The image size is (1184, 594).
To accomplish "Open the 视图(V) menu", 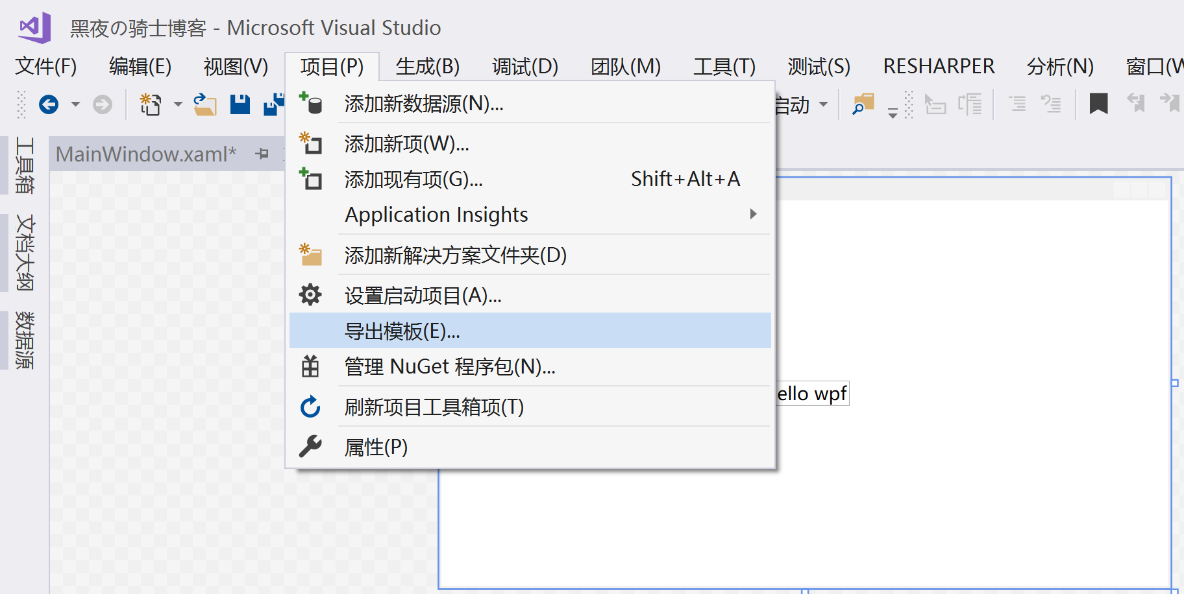I will 236,66.
